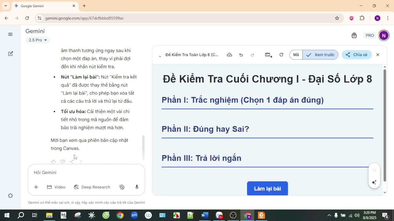The height and width of the screenshot is (221, 394).
Task: Start a new chat with pencil icon
Action: [x=10, y=54]
